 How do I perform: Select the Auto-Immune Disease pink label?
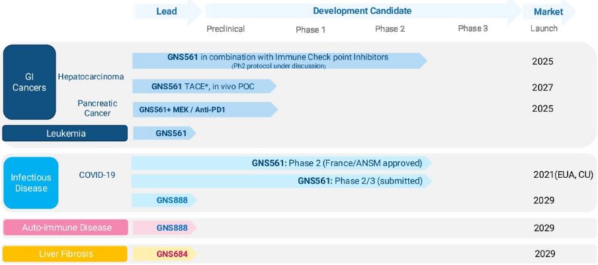click(x=65, y=227)
